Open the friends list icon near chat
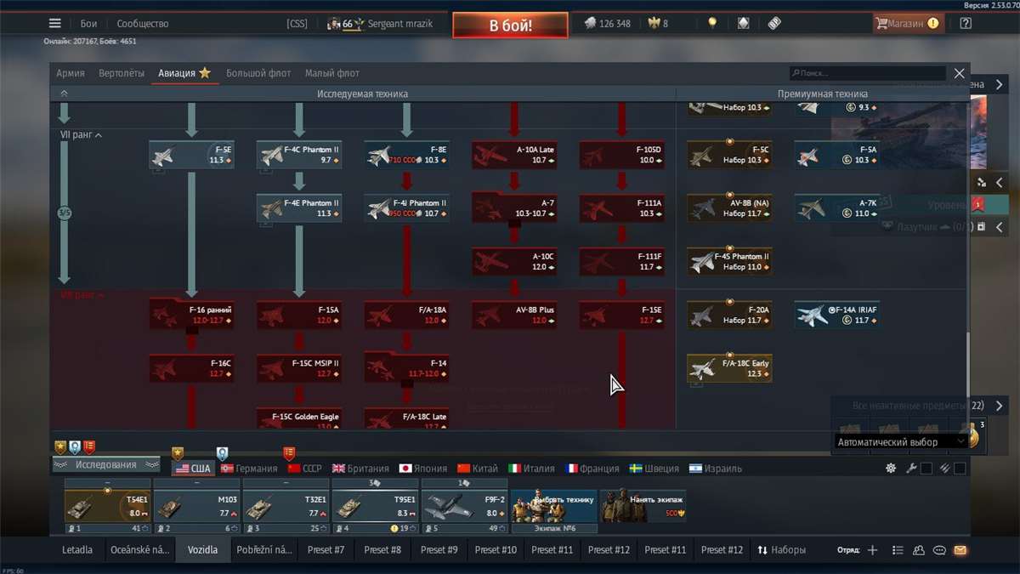The height and width of the screenshot is (574, 1020). click(x=918, y=549)
